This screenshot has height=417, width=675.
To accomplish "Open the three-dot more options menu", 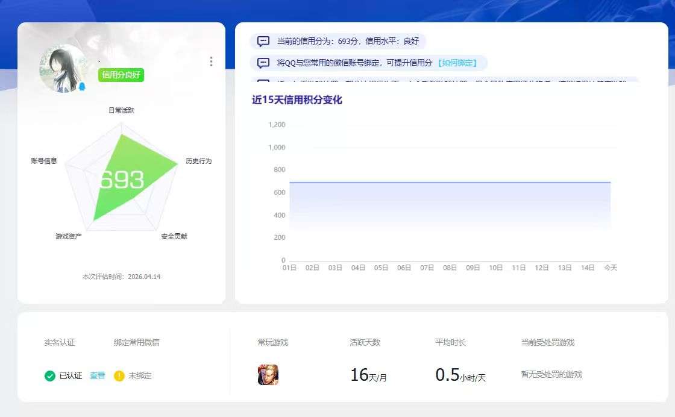I will [211, 61].
